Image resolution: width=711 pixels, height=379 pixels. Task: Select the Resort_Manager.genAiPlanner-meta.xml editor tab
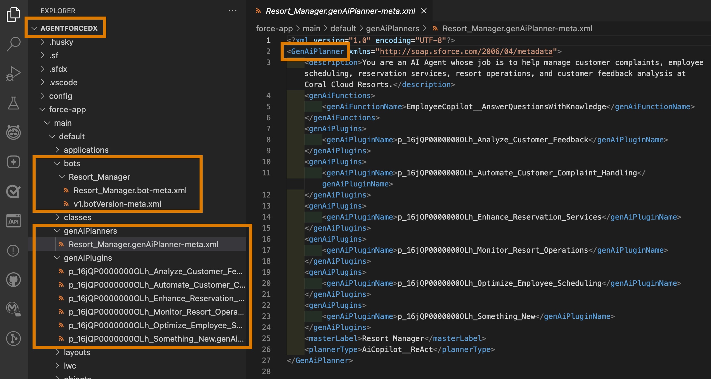tap(340, 11)
